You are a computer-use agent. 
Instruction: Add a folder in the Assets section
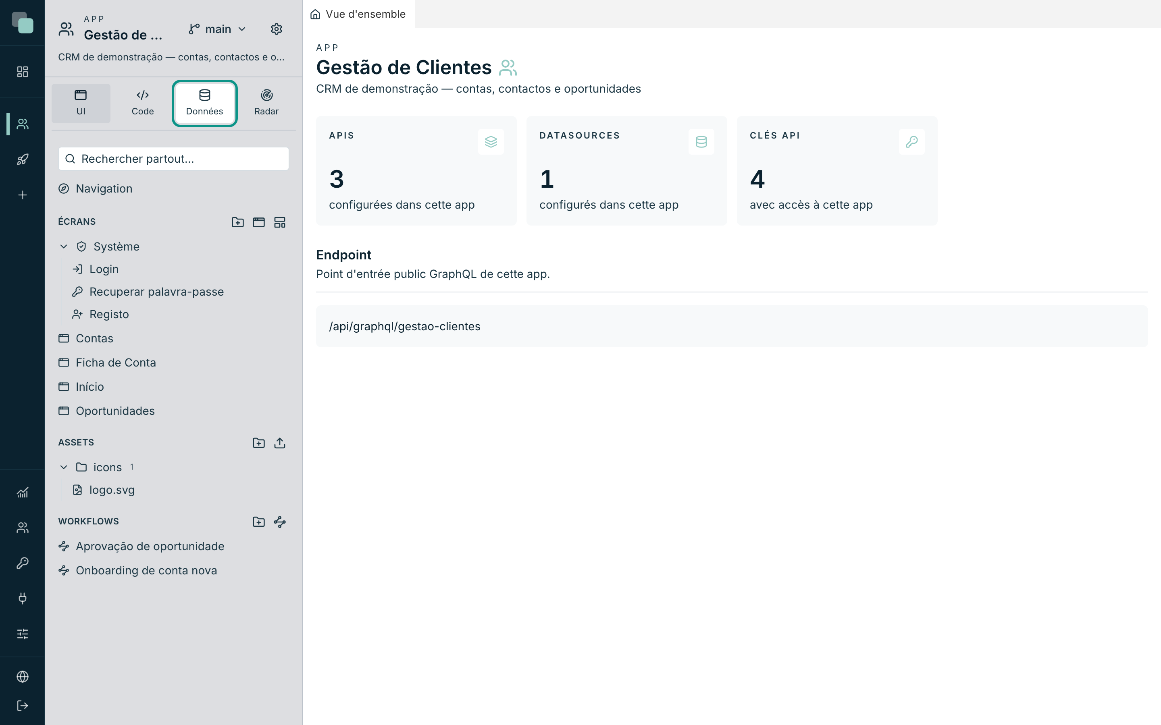(258, 443)
